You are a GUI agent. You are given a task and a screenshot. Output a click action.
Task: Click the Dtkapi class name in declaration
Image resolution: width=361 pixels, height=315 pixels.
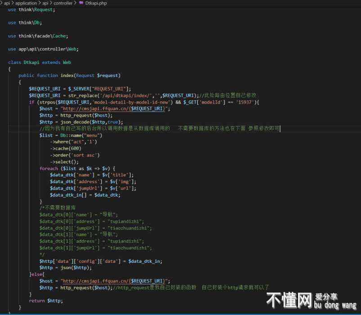point(31,62)
